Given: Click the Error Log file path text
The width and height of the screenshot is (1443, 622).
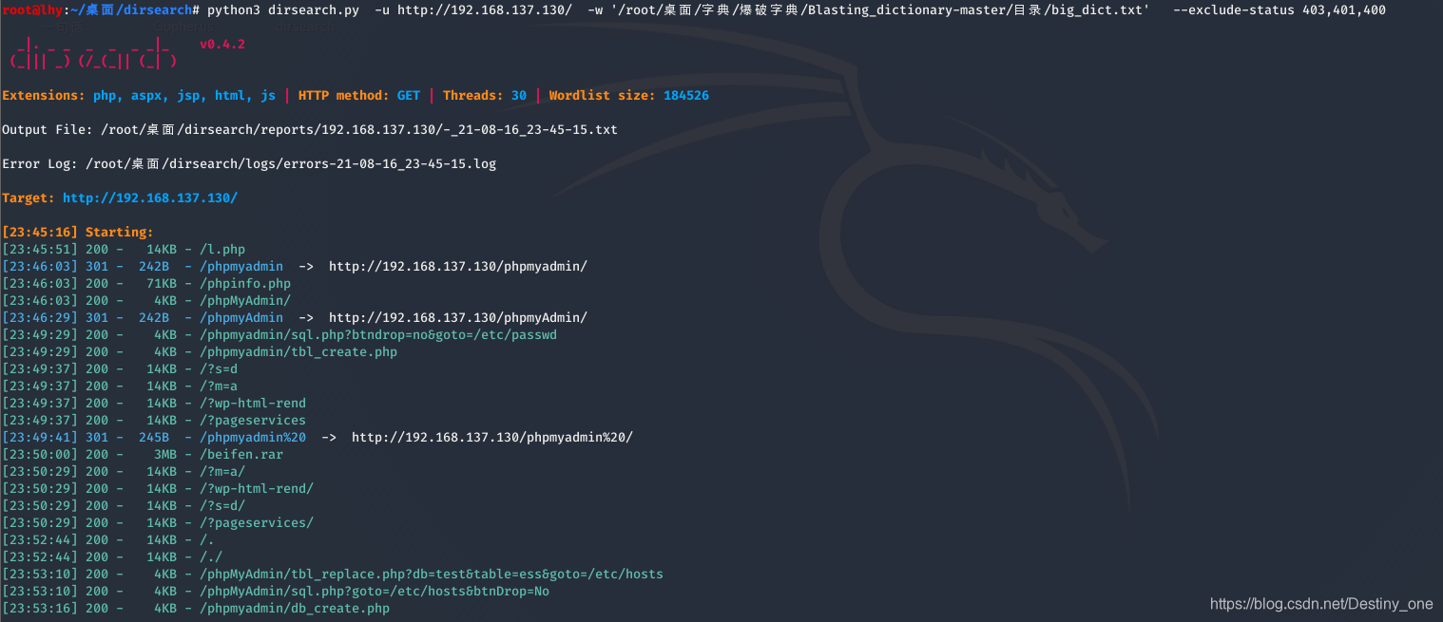Looking at the screenshot, I should (x=291, y=163).
